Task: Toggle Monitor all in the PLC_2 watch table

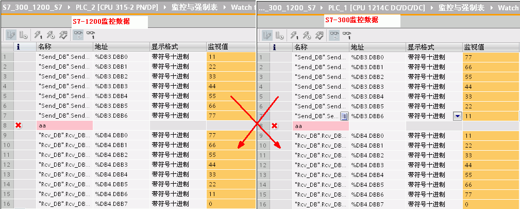Action: tap(78, 35)
